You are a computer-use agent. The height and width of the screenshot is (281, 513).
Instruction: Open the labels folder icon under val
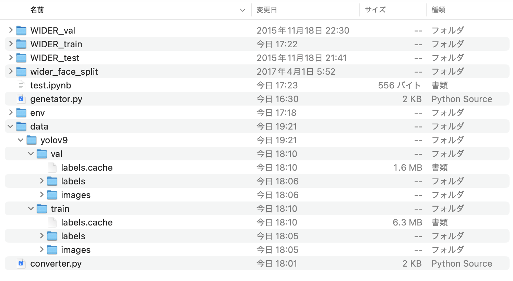(x=52, y=181)
